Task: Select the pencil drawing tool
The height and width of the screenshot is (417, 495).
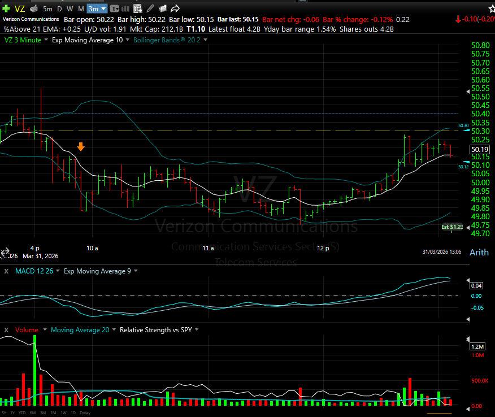Action: point(151,8)
